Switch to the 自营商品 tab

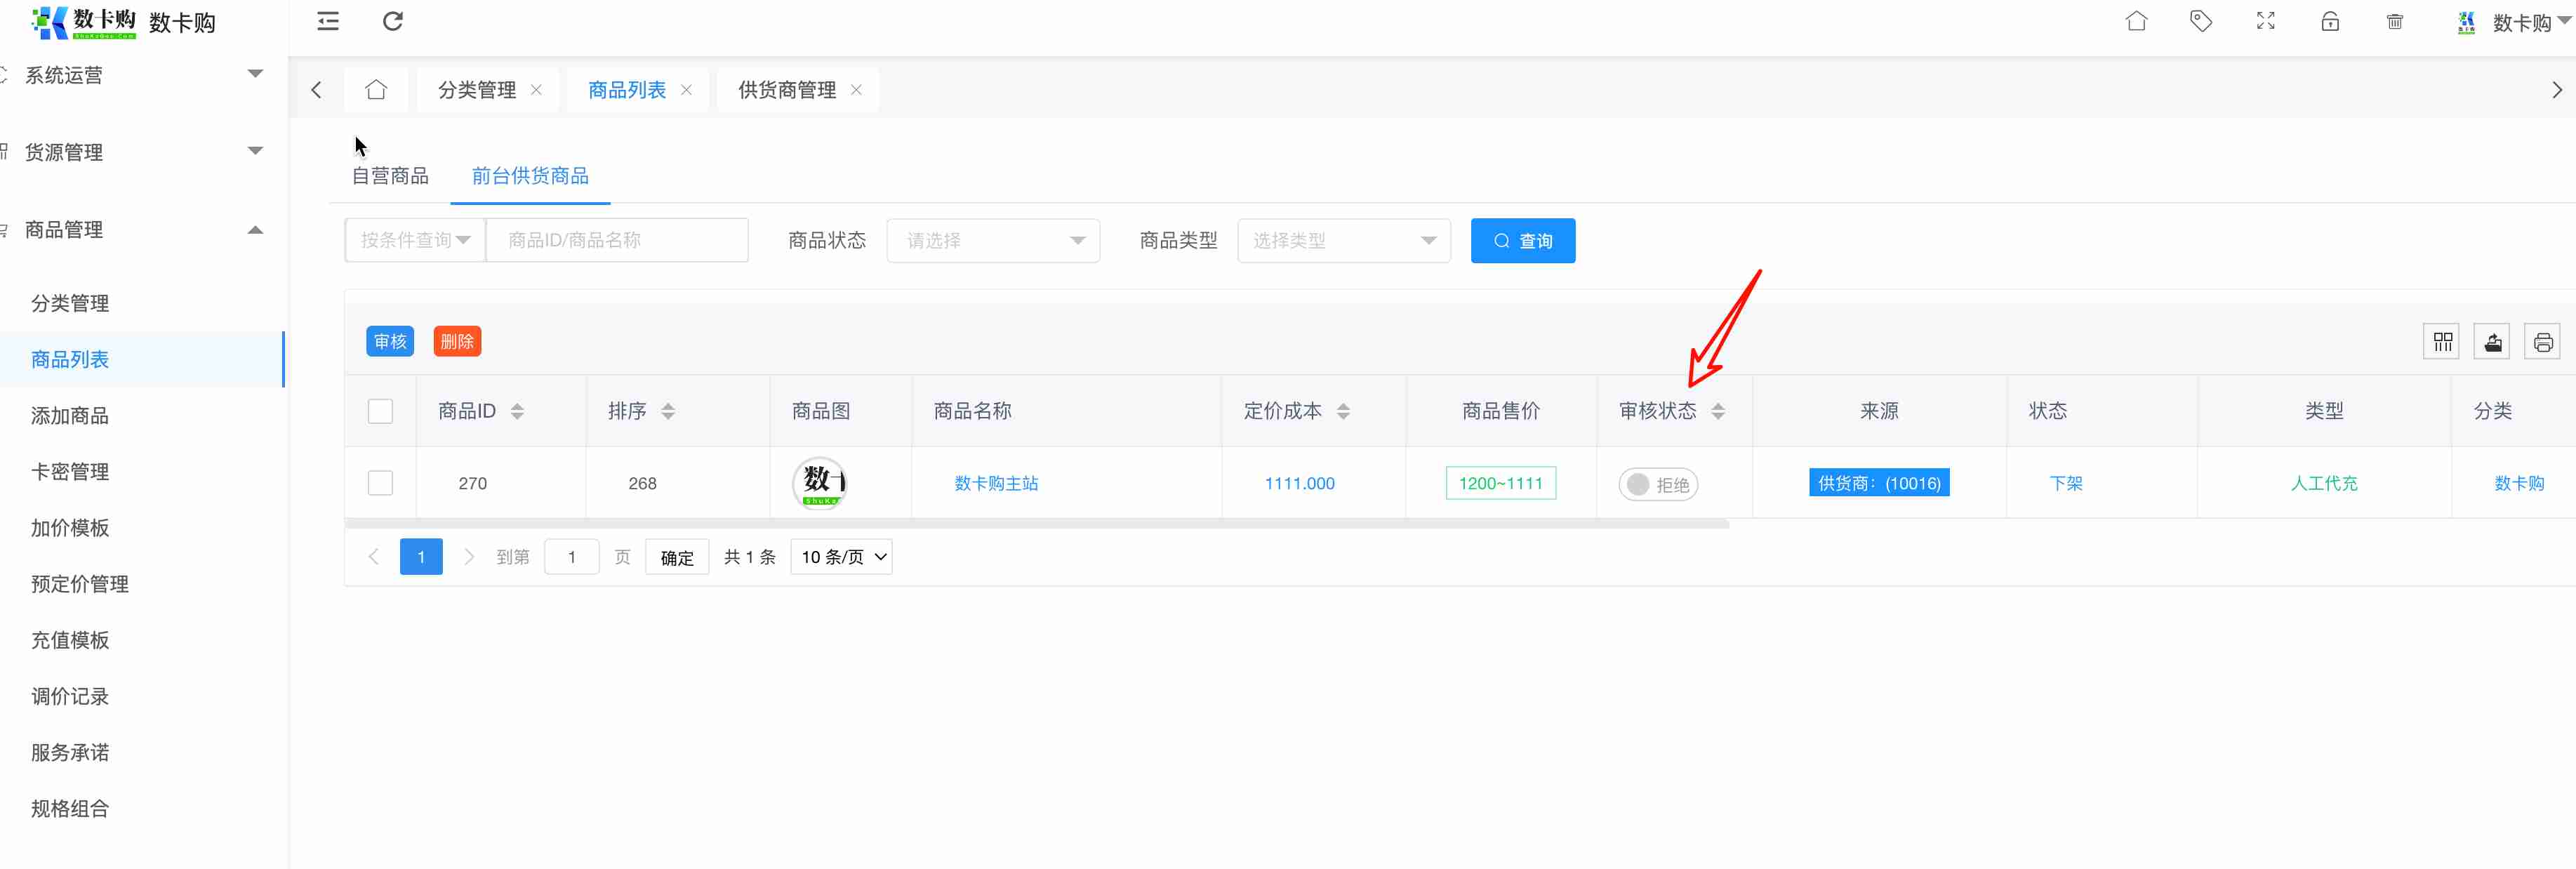[x=390, y=176]
